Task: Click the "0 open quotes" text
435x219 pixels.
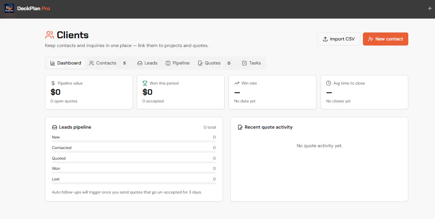Action: pos(64,101)
